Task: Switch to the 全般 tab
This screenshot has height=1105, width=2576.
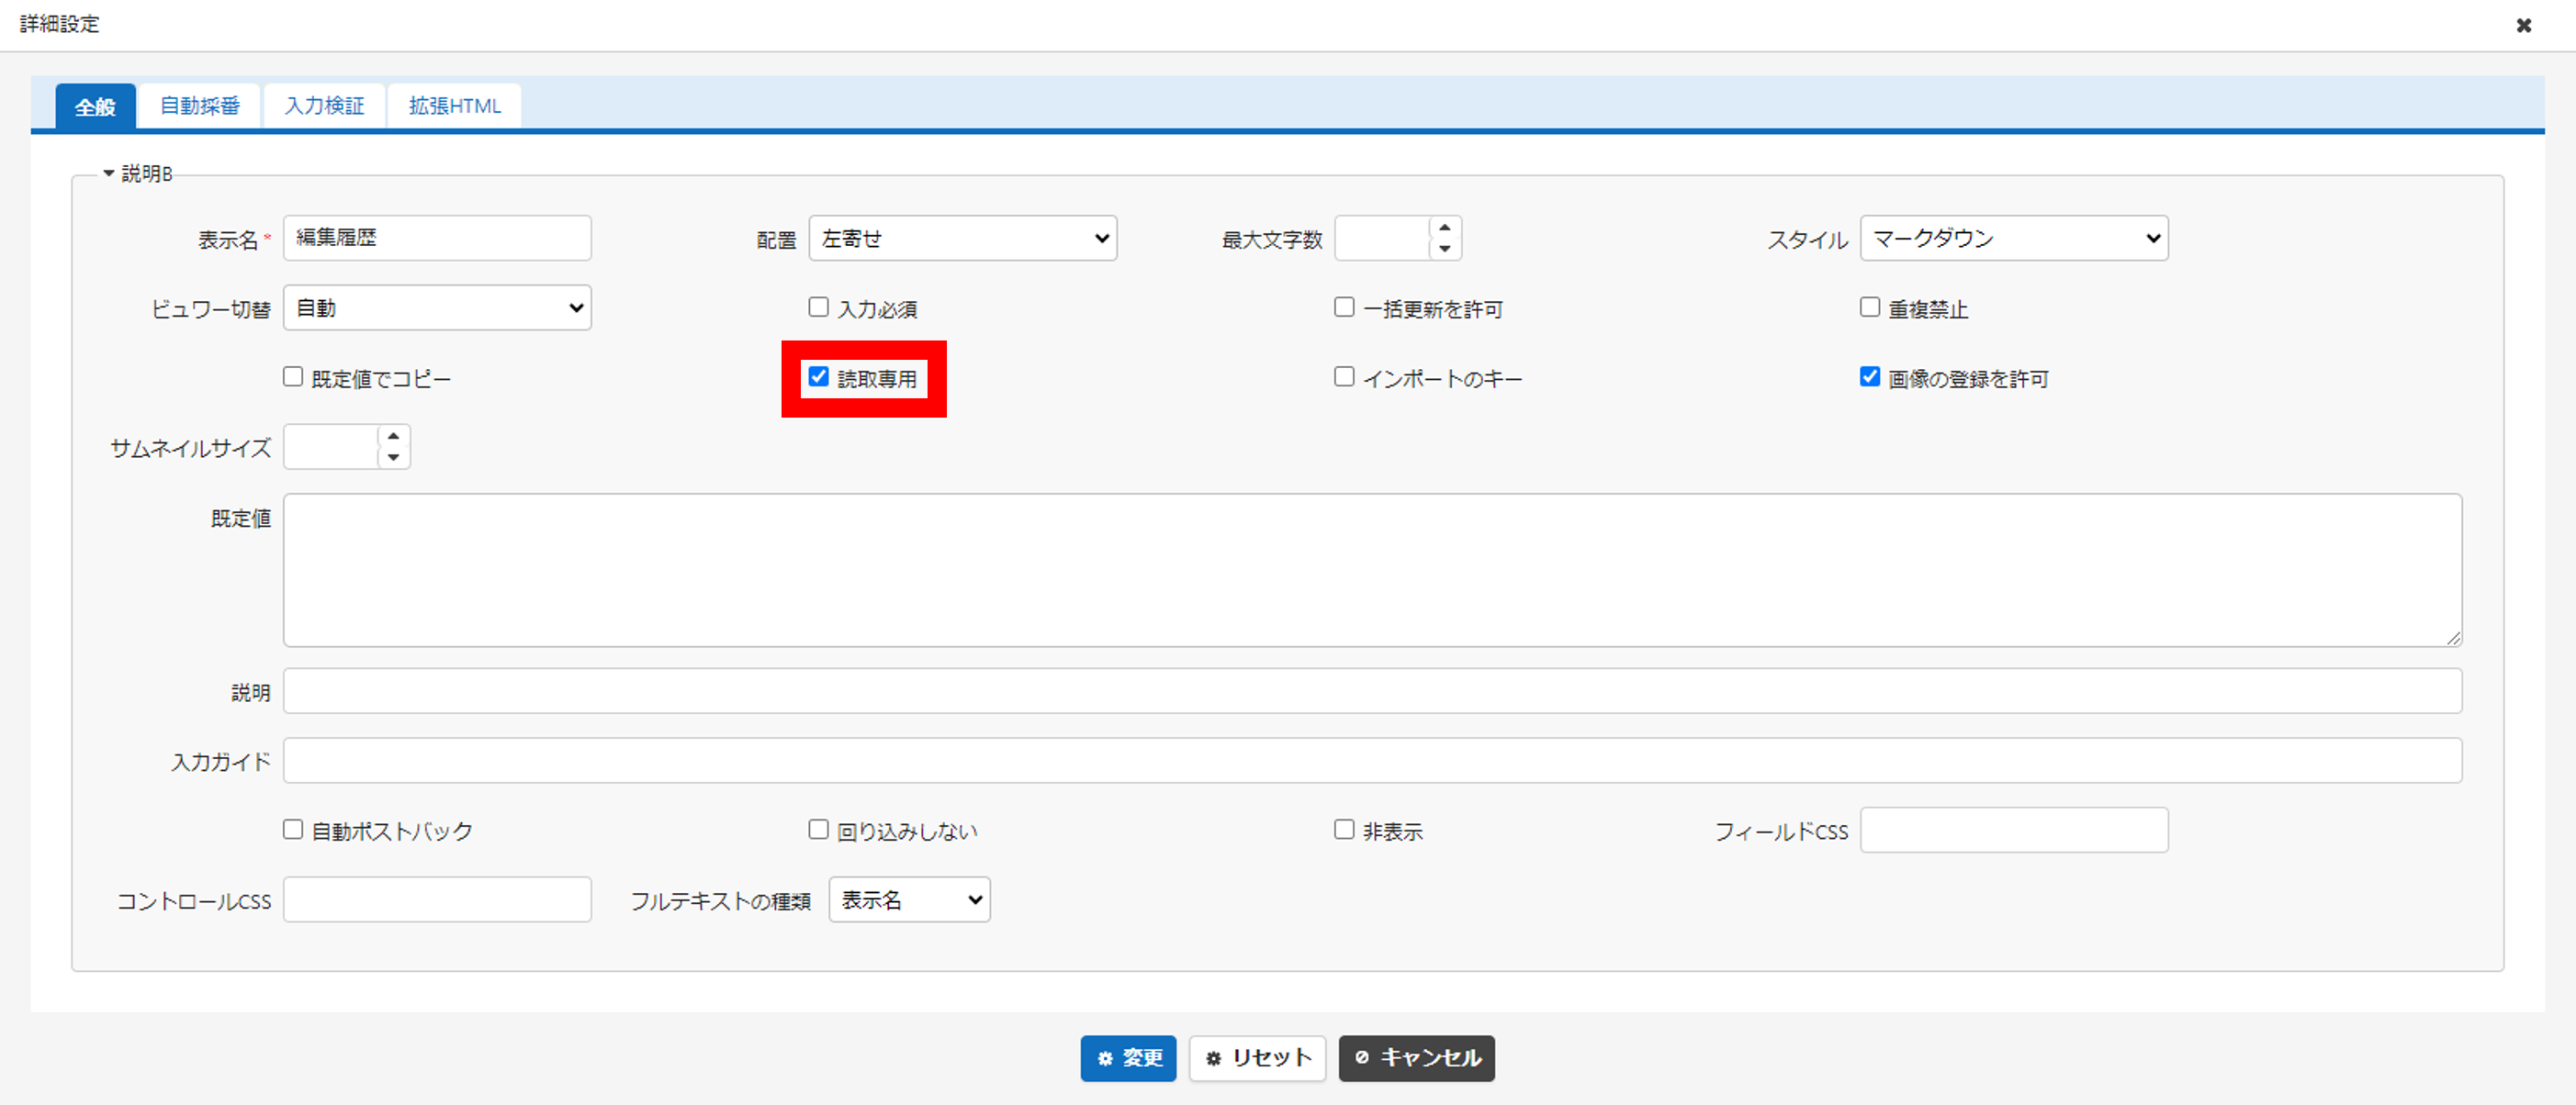Action: (95, 106)
